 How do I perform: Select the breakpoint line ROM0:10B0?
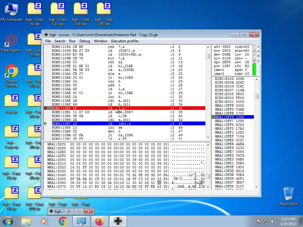[128, 108]
